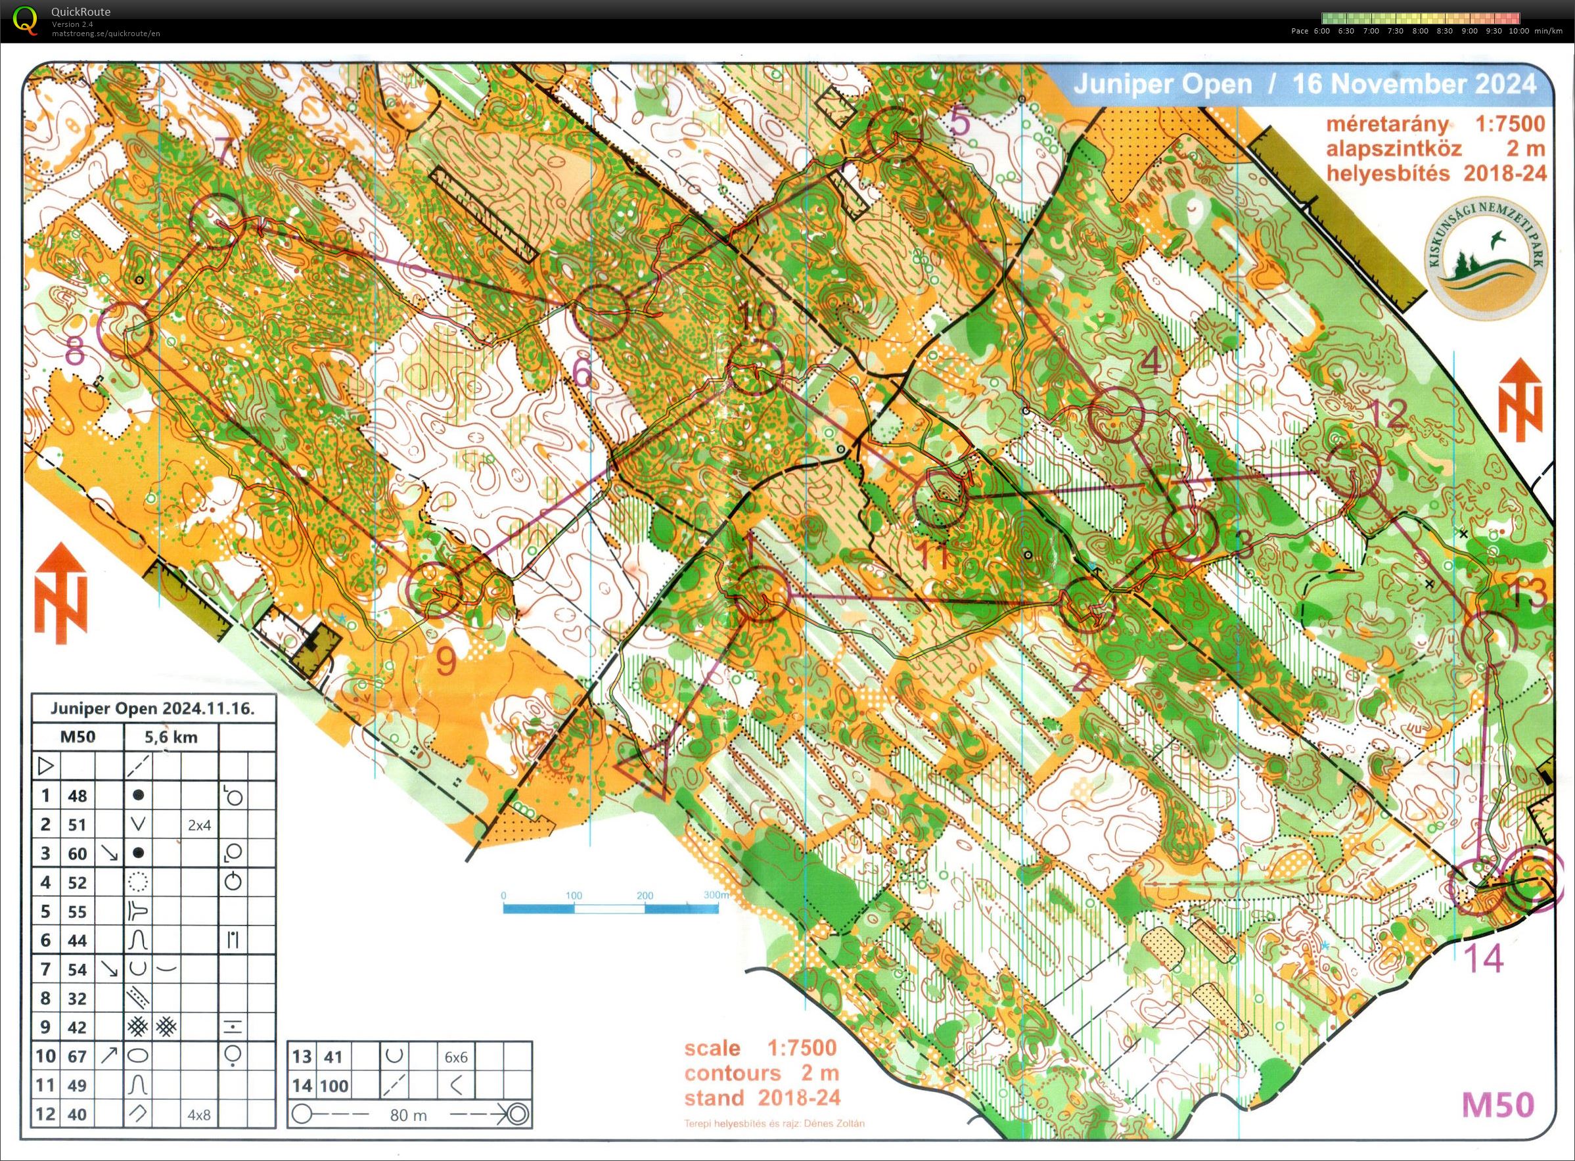The width and height of the screenshot is (1575, 1161).
Task: Click the control circle labelled 10
Action: [x=756, y=366]
